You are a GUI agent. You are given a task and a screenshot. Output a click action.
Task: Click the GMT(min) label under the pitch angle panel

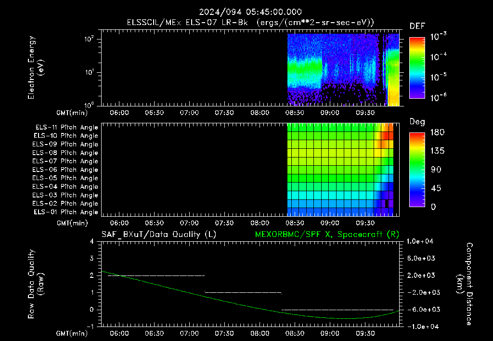pyautogui.click(x=72, y=223)
